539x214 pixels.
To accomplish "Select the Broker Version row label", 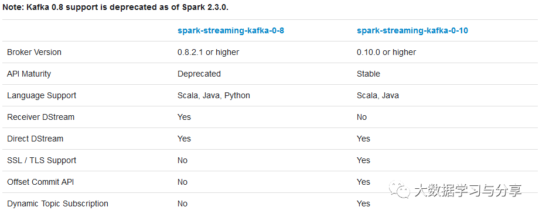I will 34,52.
